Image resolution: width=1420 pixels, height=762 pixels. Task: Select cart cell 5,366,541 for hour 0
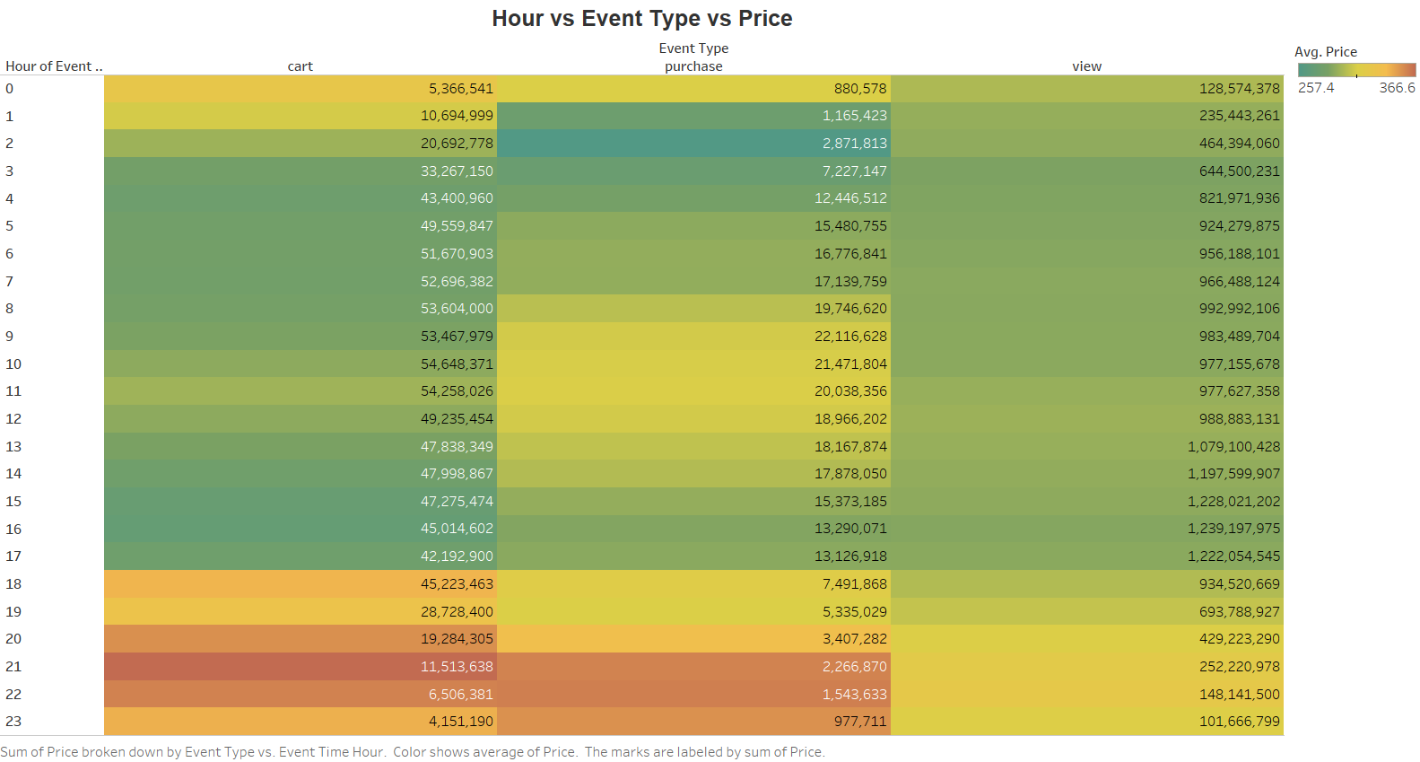click(x=301, y=89)
